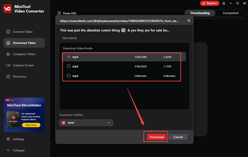248x157 pixels.
Task: Switch to the Downloading tab
Action: (x=200, y=13)
